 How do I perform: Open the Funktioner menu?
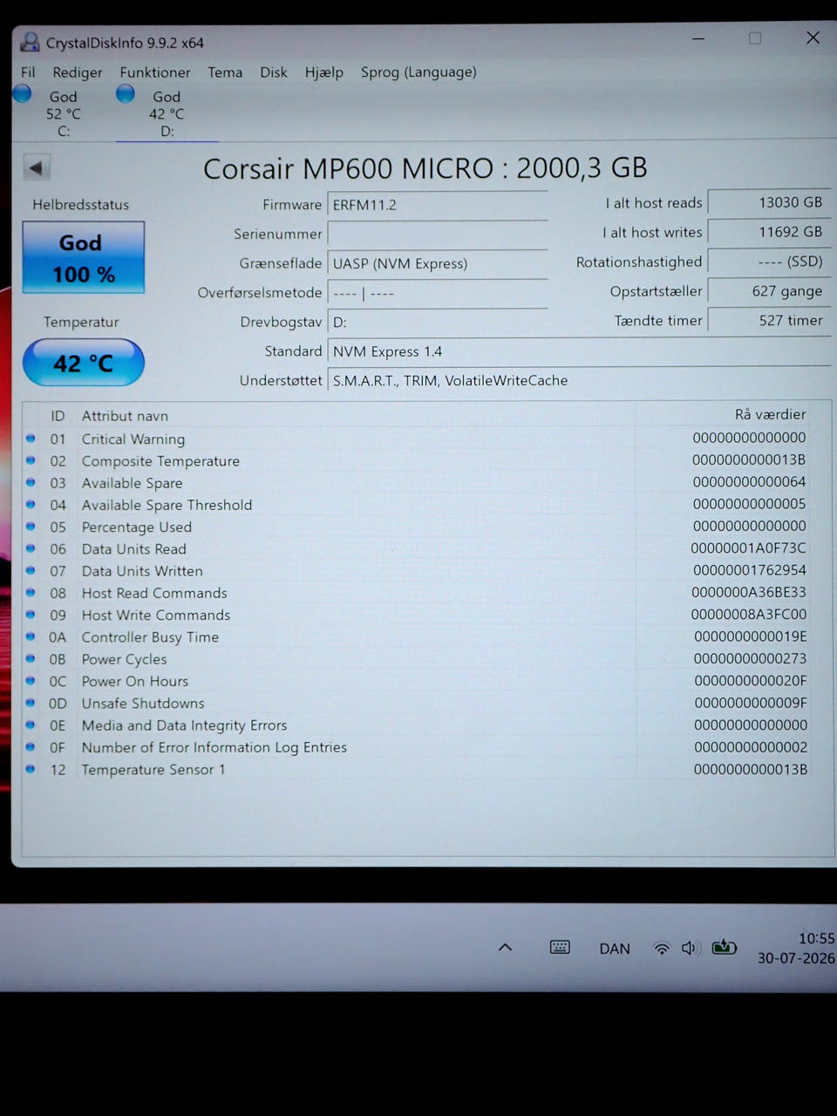tap(154, 72)
